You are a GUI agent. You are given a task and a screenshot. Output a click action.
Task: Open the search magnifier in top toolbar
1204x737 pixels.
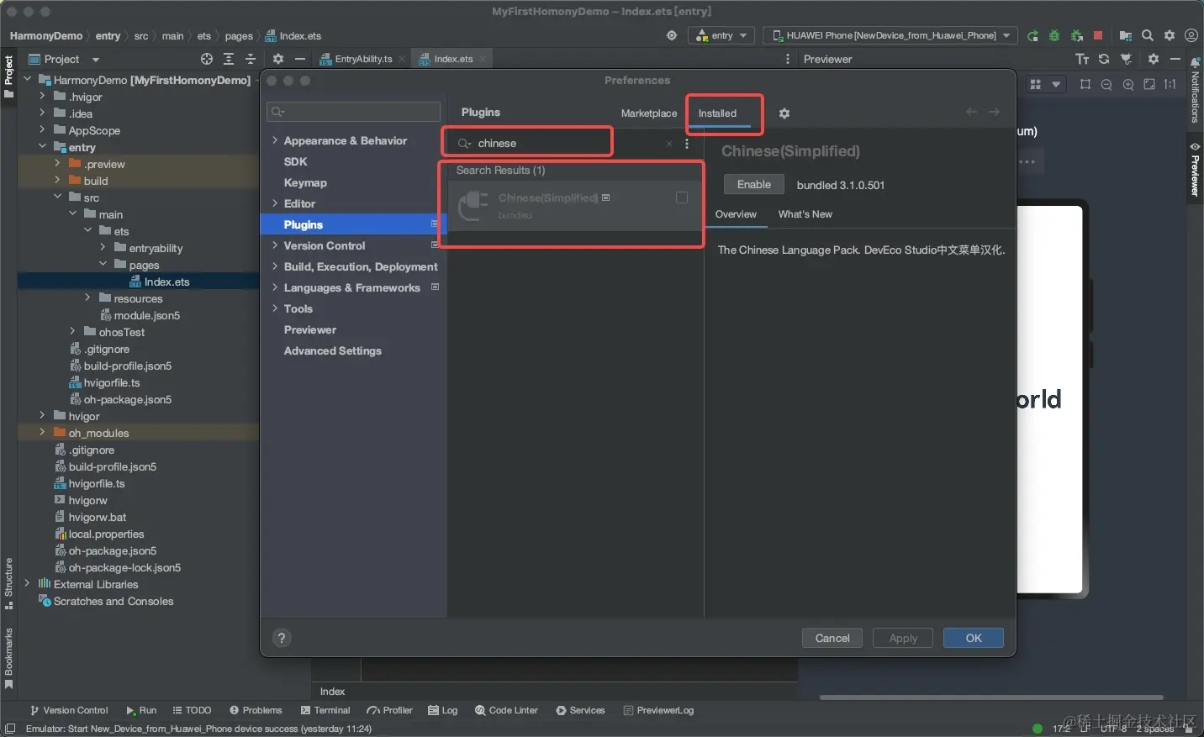pos(1148,35)
